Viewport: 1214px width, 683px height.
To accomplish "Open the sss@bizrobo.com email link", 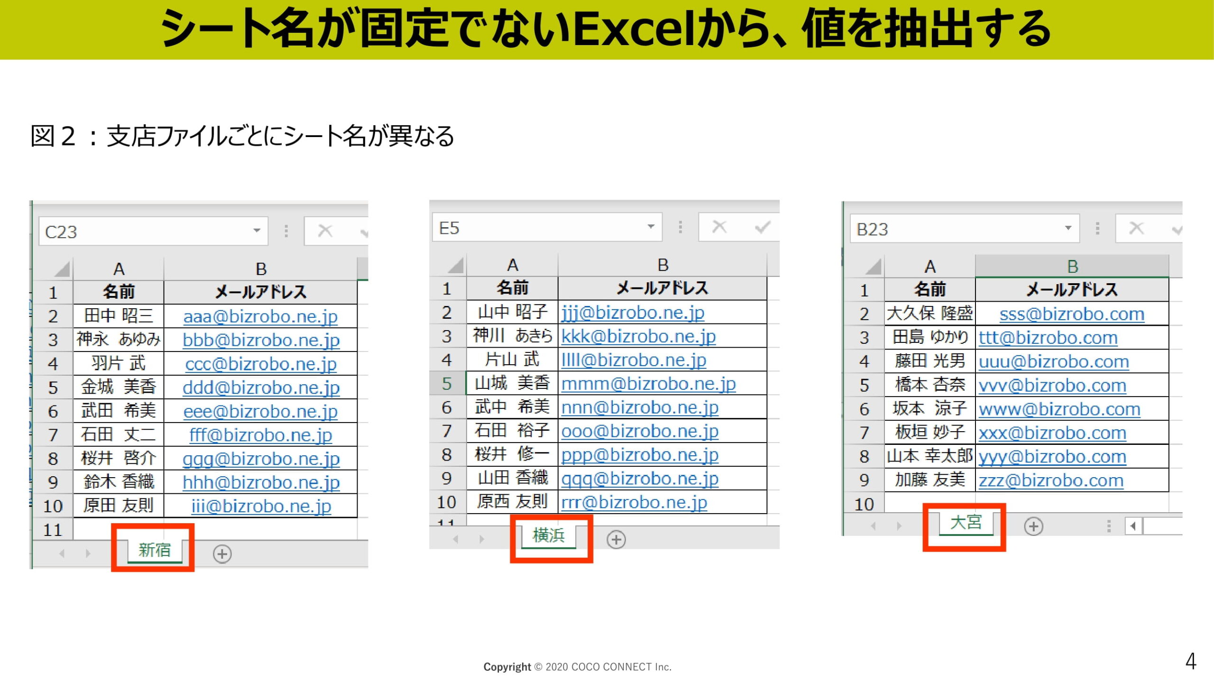I will click(1072, 314).
